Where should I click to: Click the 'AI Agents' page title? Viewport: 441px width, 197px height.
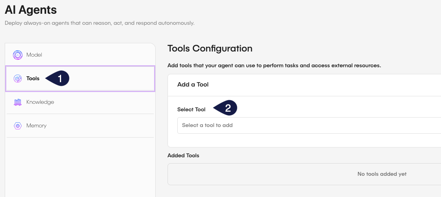pyautogui.click(x=31, y=10)
